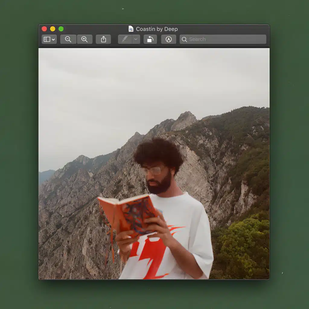The image size is (309, 309).
Task: Open the sidebar view menu button
Action: [49, 40]
